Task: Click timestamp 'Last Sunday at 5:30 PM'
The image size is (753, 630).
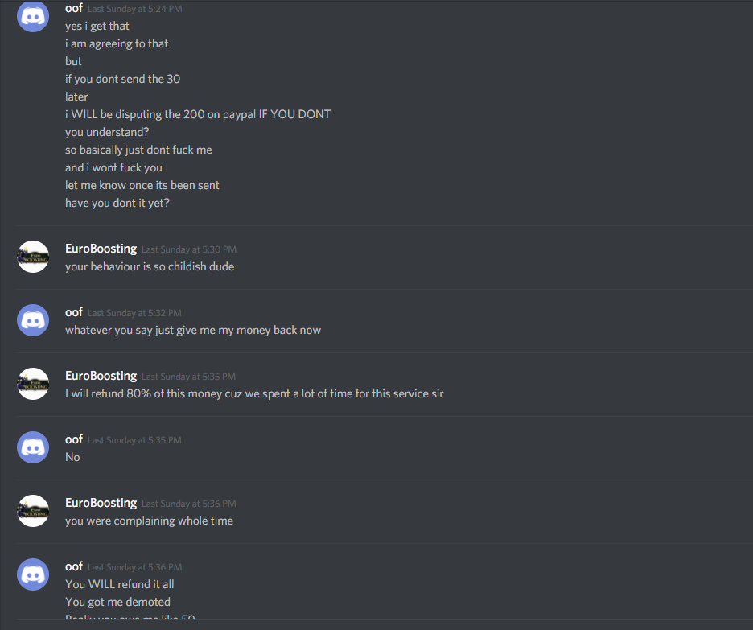Action: [189, 249]
